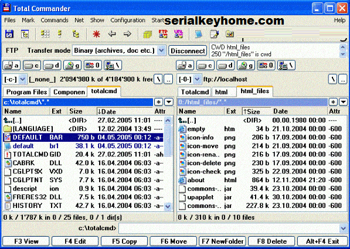Open the Files menu
350x249 pixels.
point(10,21)
